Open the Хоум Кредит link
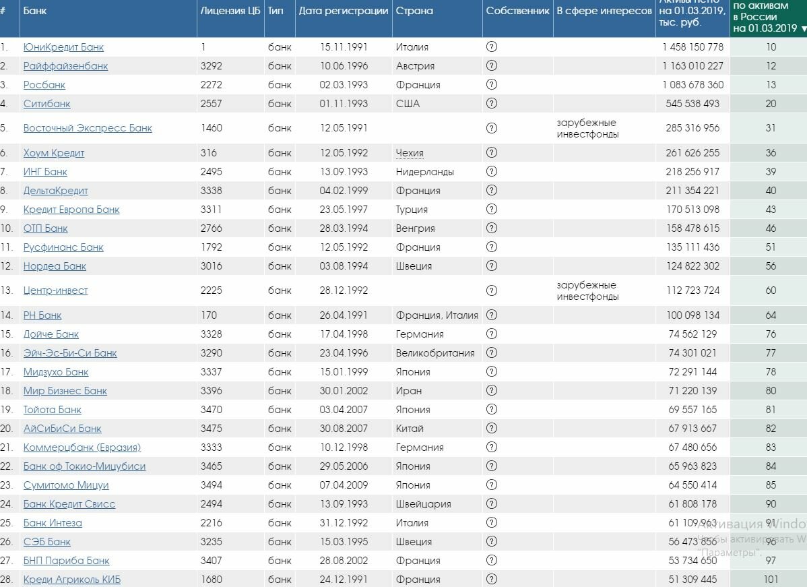Viewport: 807px width, 587px height. pyautogui.click(x=53, y=153)
